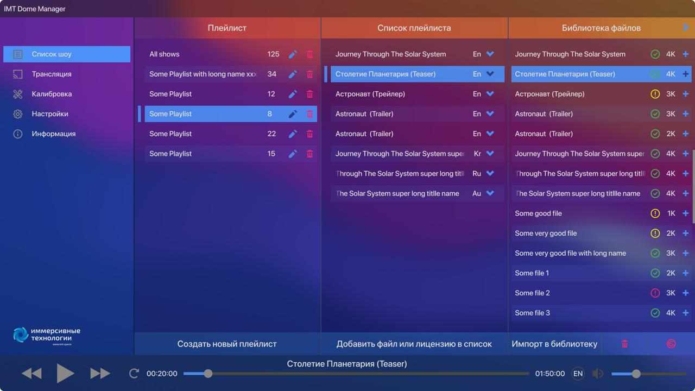Click green check status of Some file 1
Screen dimensions: 695x391
655,273
